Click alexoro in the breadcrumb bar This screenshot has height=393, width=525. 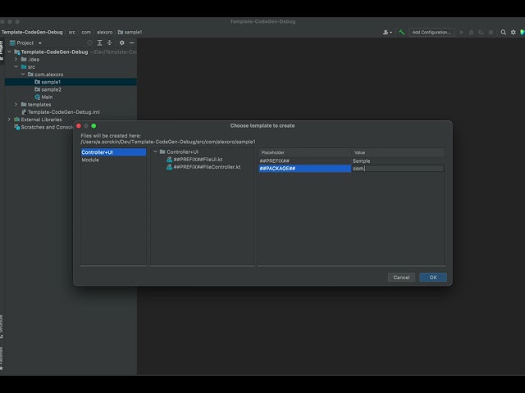pyautogui.click(x=105, y=32)
